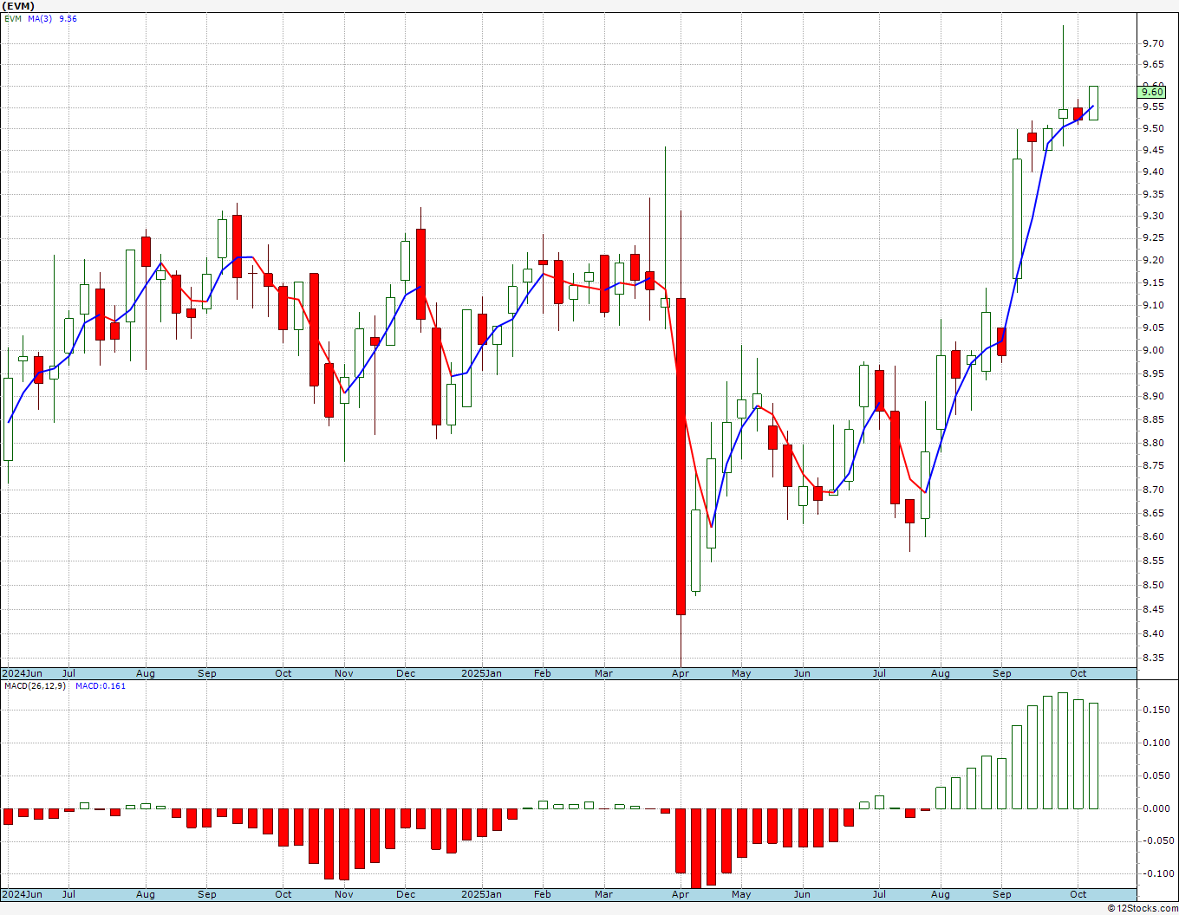
Task: Click the 0.100 MACD axis label
Action: tap(1155, 743)
